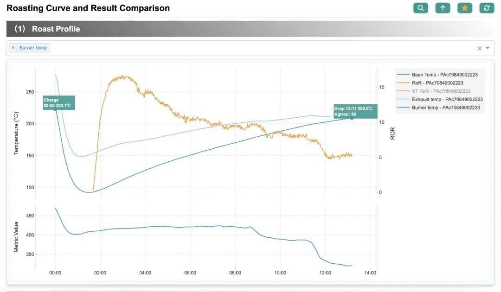Image resolution: width=501 pixels, height=292 pixels.
Task: Remove the Burner temp tag
Action: [x=13, y=48]
